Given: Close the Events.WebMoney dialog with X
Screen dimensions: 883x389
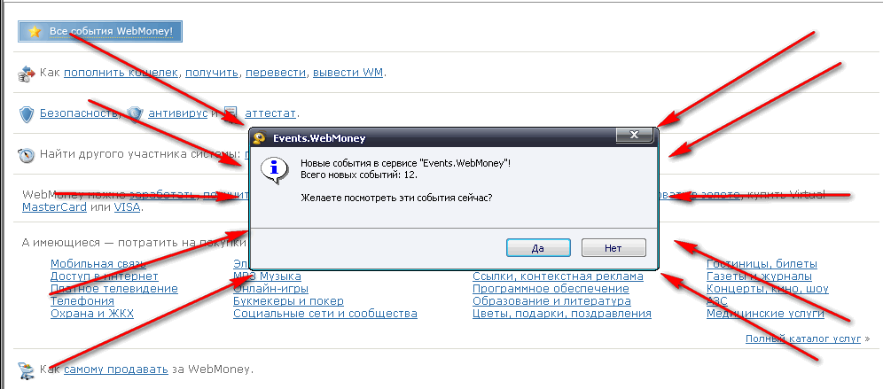Looking at the screenshot, I should coord(635,136).
